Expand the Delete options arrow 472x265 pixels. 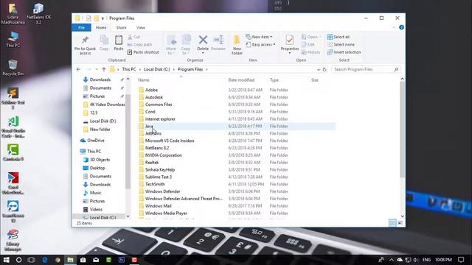coord(203,53)
